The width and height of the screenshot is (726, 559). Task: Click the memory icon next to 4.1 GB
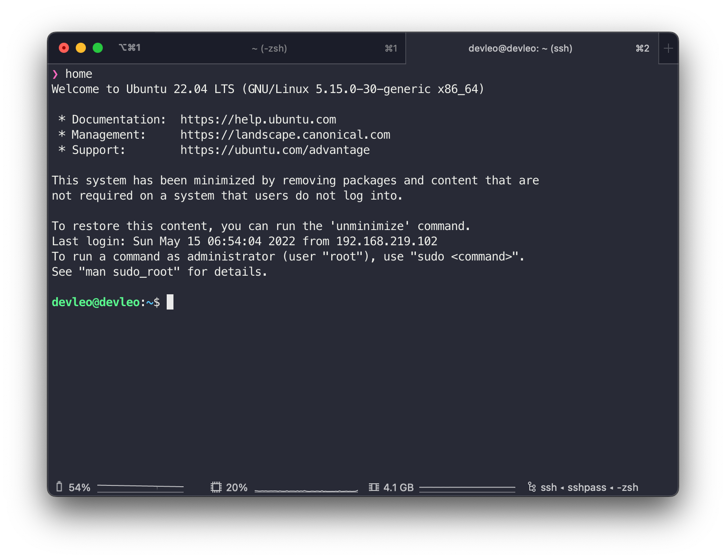coord(374,487)
